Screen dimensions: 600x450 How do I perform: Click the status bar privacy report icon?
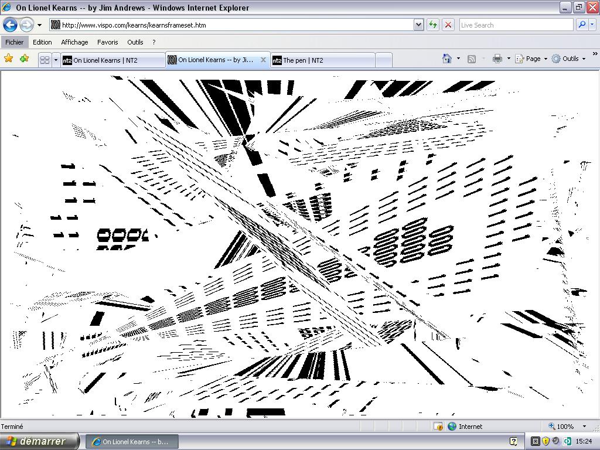coord(438,427)
